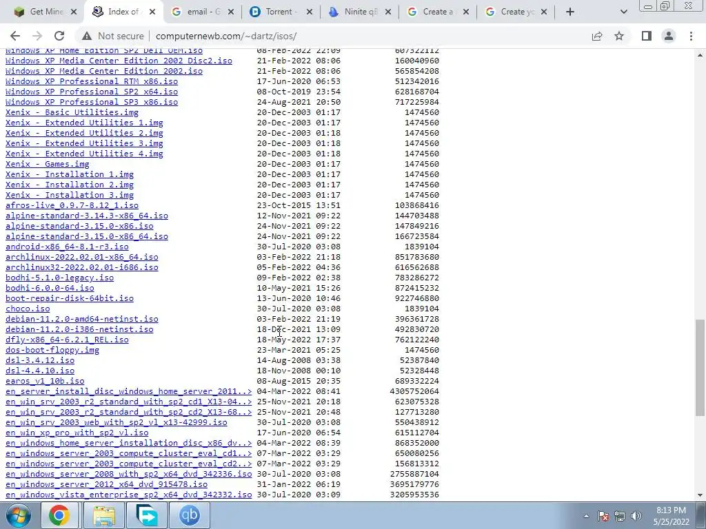Click the taskbar clock 8:13 PM

671,510
